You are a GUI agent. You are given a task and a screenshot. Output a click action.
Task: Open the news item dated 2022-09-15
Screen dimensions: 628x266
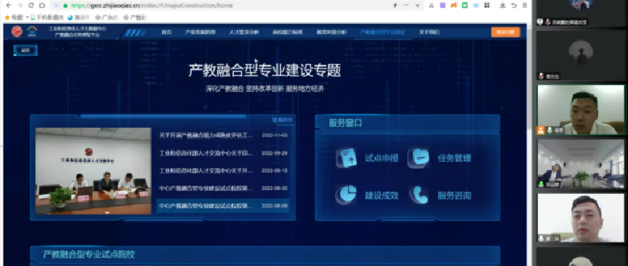tap(223, 171)
